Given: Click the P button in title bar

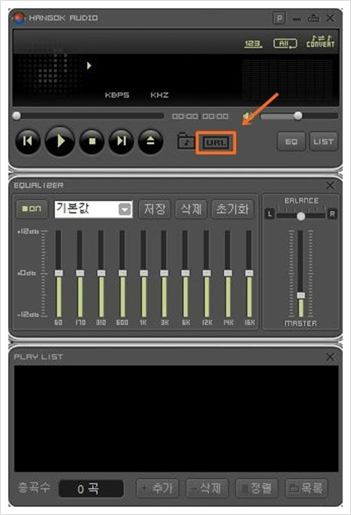Looking at the screenshot, I should click(x=279, y=18).
